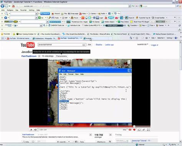Play the video with play button
Image resolution: width=182 pixels, height=146 pixels.
[31, 130]
